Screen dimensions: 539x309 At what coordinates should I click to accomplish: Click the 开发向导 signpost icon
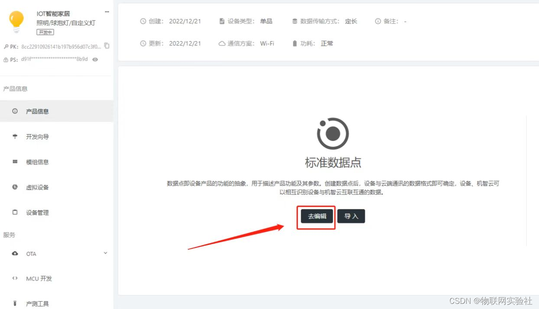coord(15,136)
